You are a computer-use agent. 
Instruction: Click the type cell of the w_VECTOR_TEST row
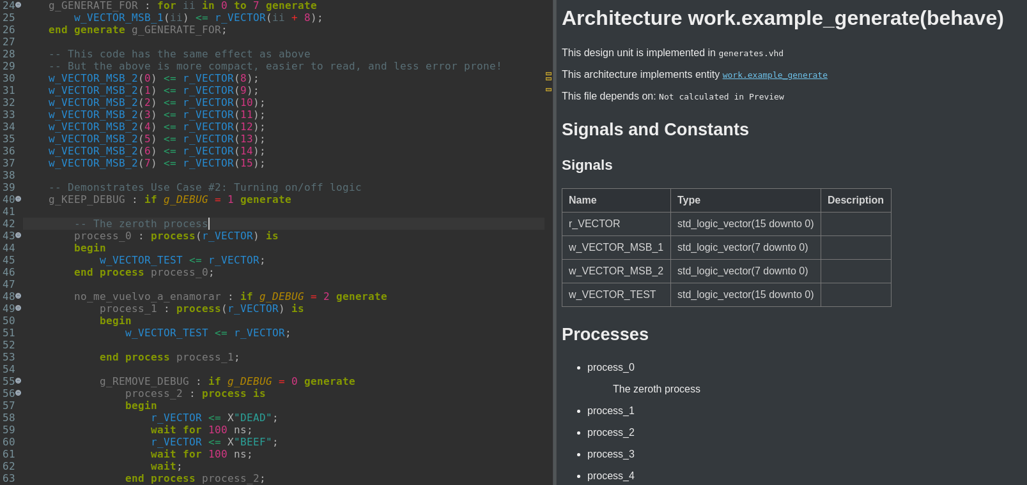coord(745,295)
